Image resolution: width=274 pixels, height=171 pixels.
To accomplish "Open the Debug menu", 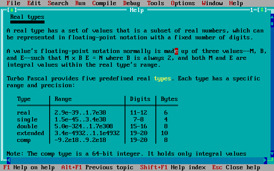I will 131,3.
